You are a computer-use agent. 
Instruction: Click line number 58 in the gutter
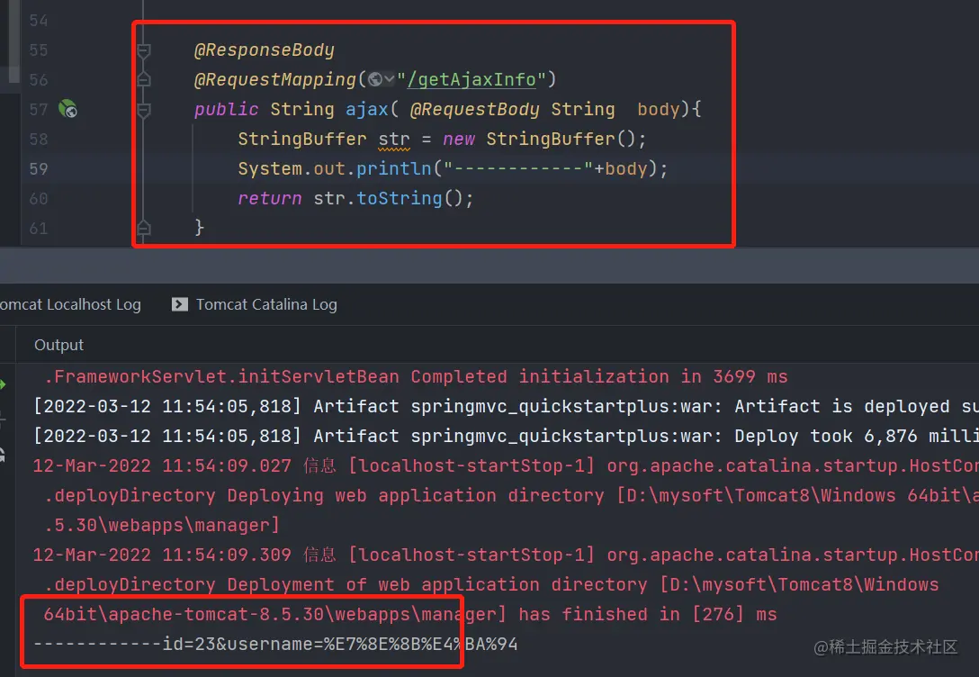tap(39, 140)
